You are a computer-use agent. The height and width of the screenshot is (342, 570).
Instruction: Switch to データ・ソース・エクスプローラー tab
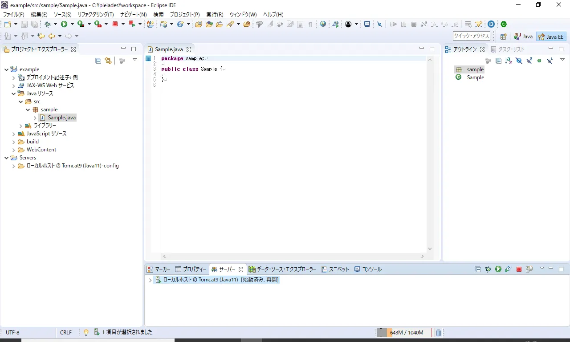click(282, 269)
